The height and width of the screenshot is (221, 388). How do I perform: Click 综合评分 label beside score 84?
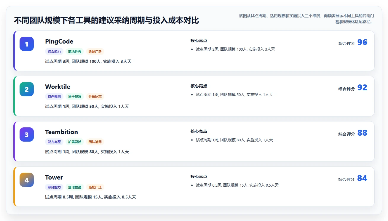tap(347, 180)
